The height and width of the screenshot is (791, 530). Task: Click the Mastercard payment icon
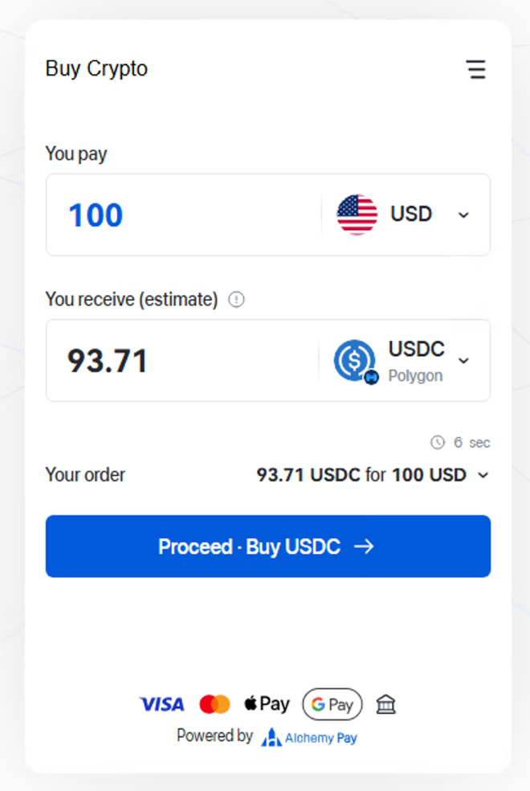214,705
